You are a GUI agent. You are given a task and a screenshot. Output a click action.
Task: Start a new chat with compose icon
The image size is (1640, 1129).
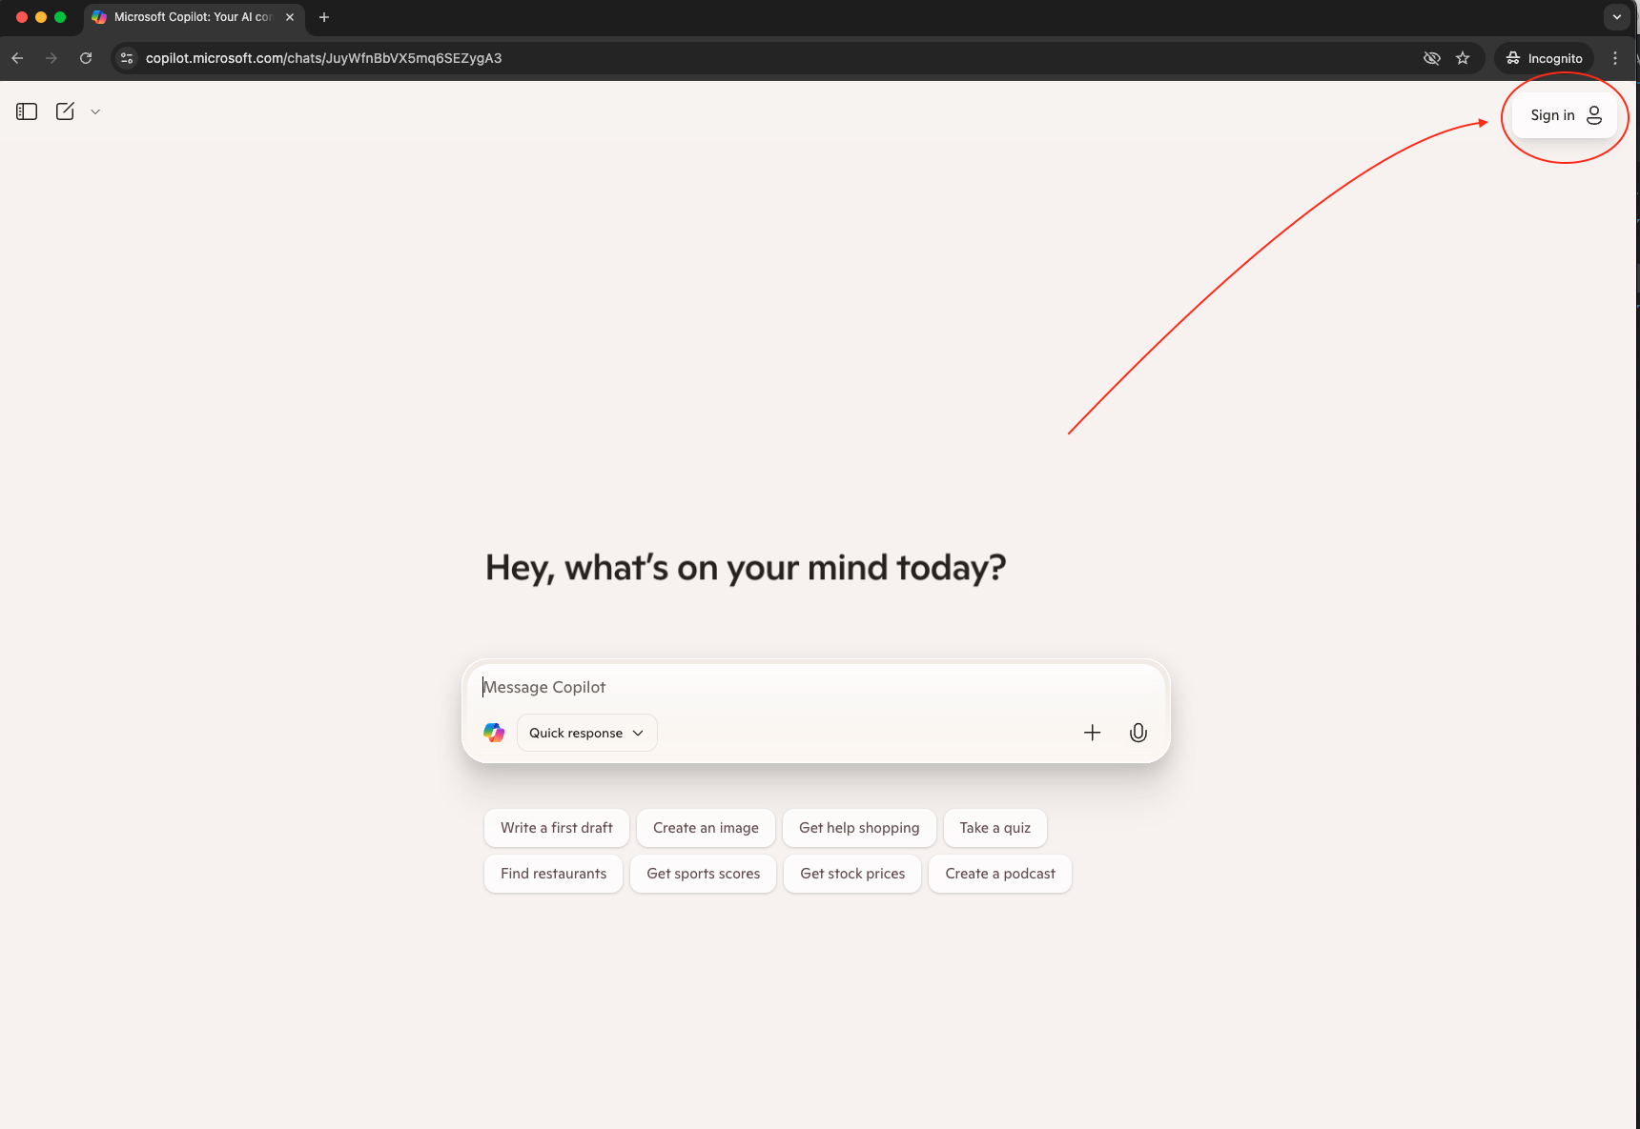click(65, 111)
